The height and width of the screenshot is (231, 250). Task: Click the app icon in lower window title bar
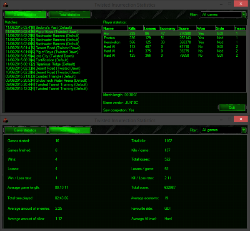tap(5, 121)
